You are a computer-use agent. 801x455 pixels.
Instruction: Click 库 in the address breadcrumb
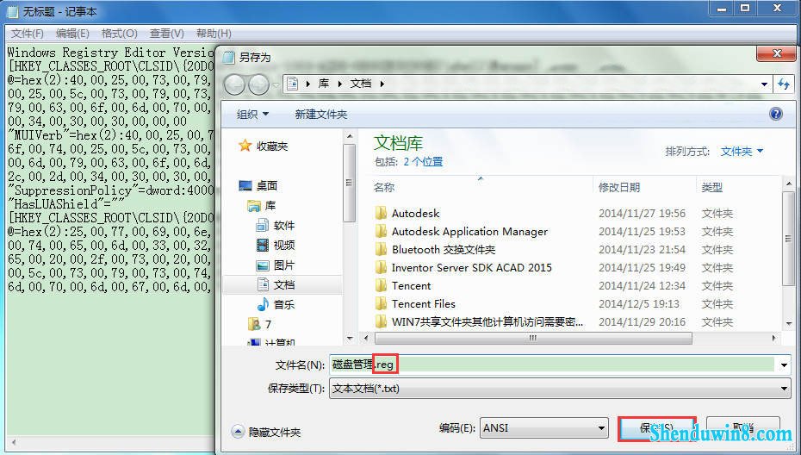tap(324, 84)
